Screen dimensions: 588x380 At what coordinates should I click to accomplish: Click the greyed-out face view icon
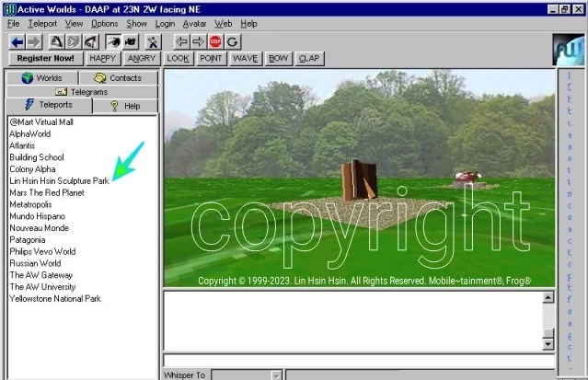pyautogui.click(x=74, y=42)
